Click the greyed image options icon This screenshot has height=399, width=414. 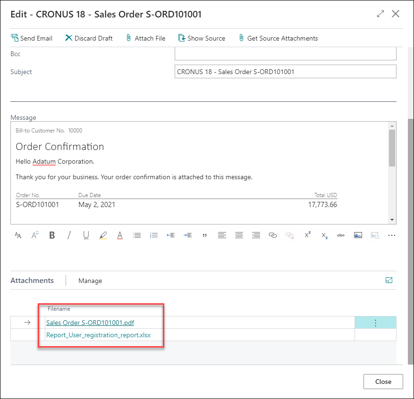(x=375, y=235)
